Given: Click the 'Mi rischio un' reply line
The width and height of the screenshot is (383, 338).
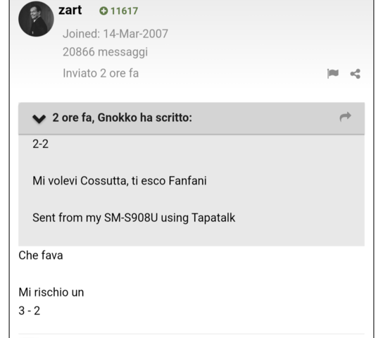Looking at the screenshot, I should click(x=51, y=292).
